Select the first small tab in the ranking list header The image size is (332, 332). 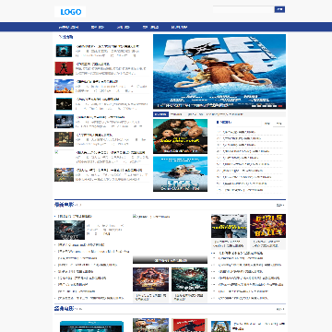click(x=267, y=124)
